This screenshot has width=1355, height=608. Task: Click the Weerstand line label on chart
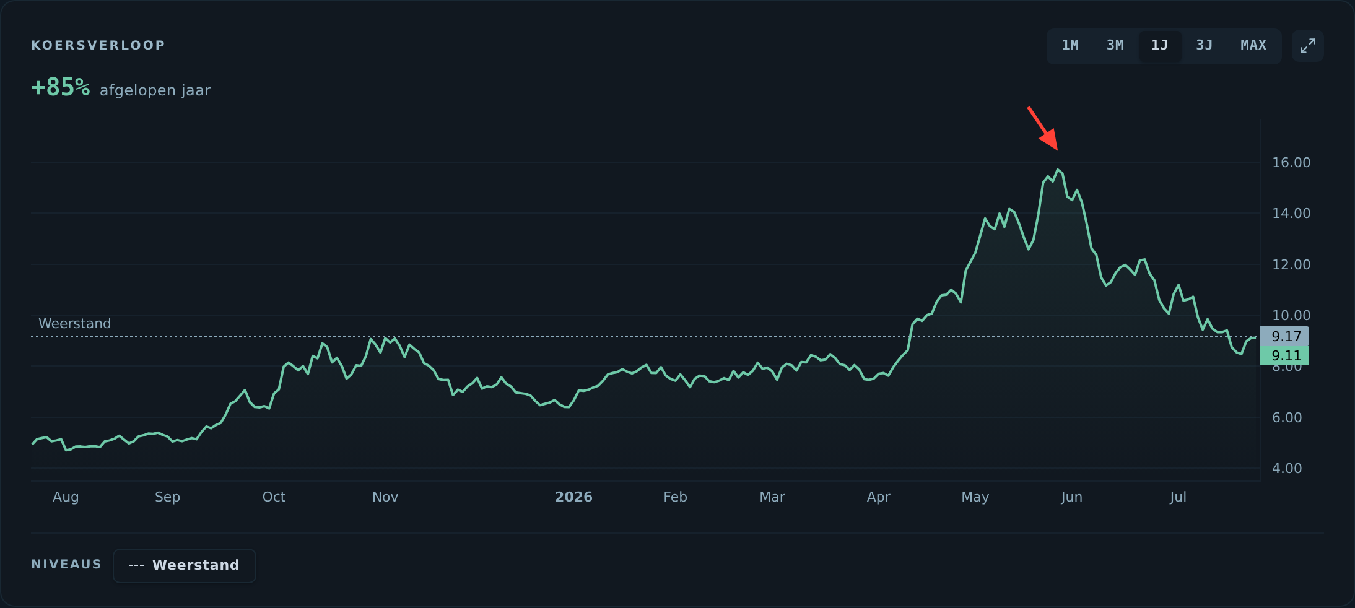point(75,323)
